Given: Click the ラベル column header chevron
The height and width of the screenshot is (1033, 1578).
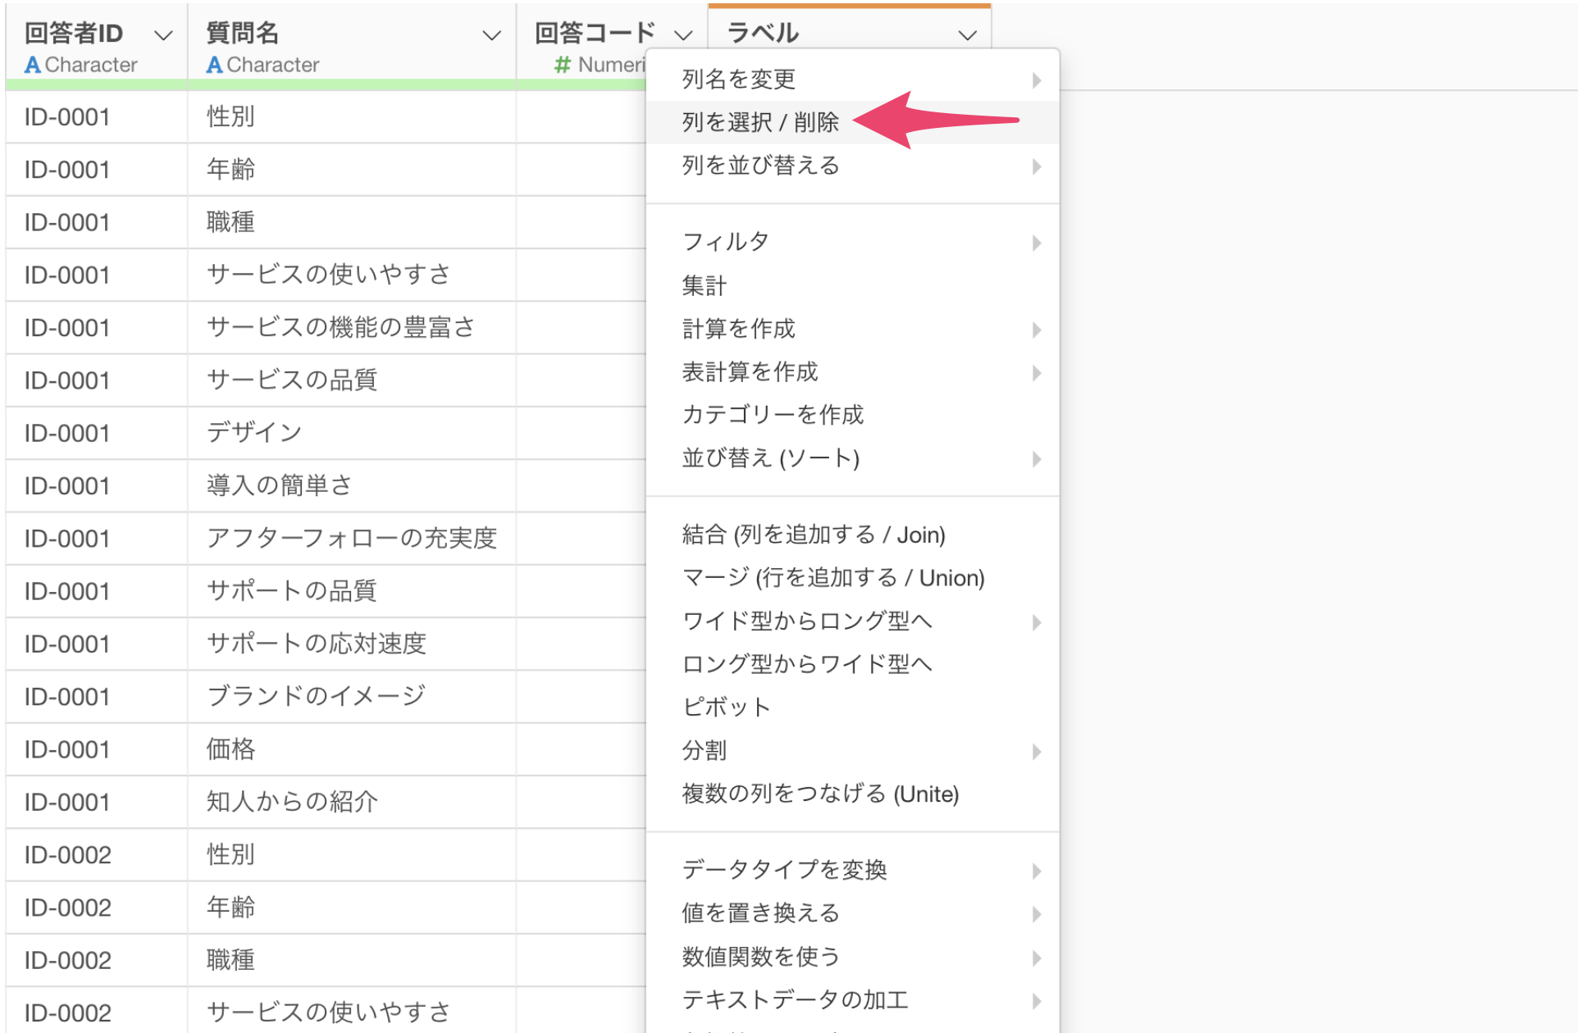Looking at the screenshot, I should coord(968,35).
